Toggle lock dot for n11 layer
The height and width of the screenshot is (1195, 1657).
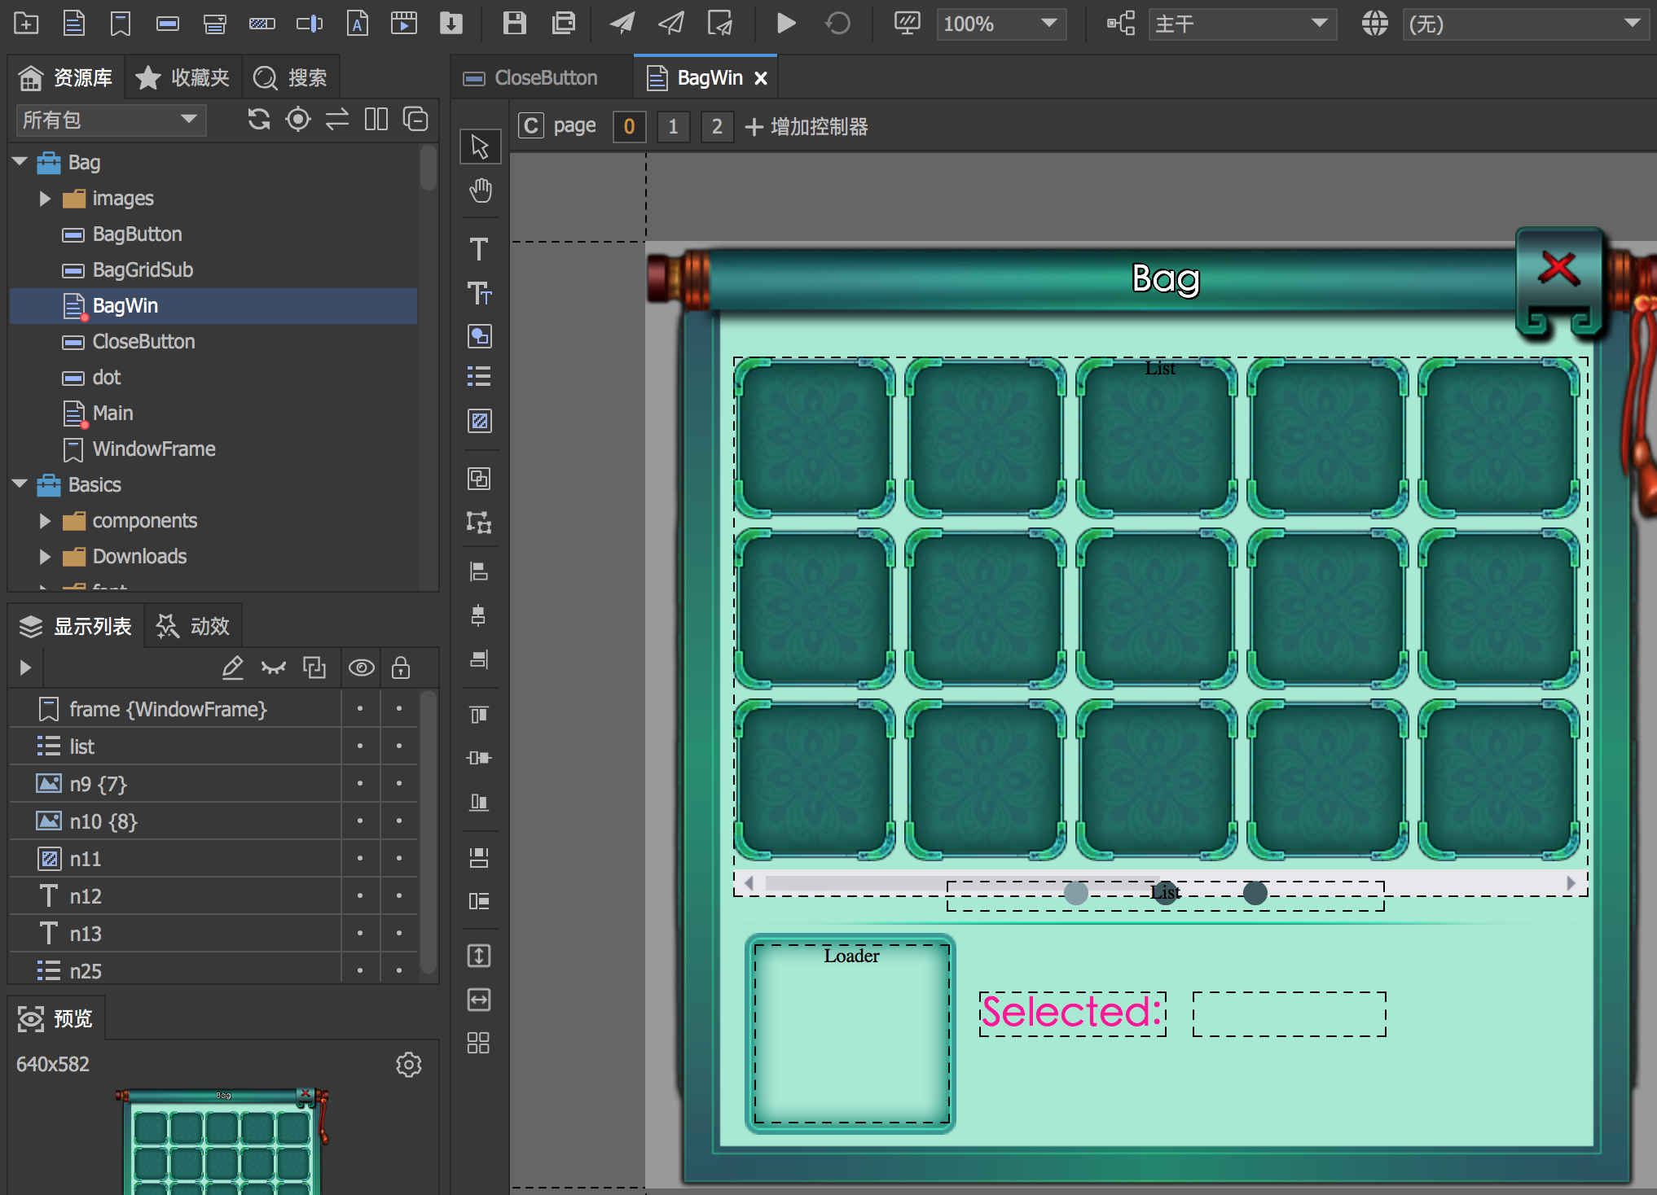click(x=399, y=858)
